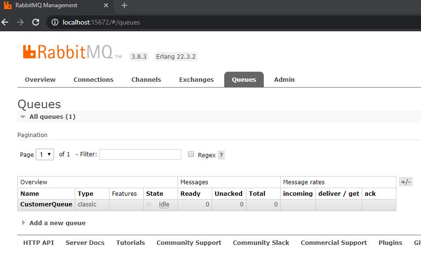
Task: Click the address bar URL localhost:15672/#/queues
Action: [101, 22]
